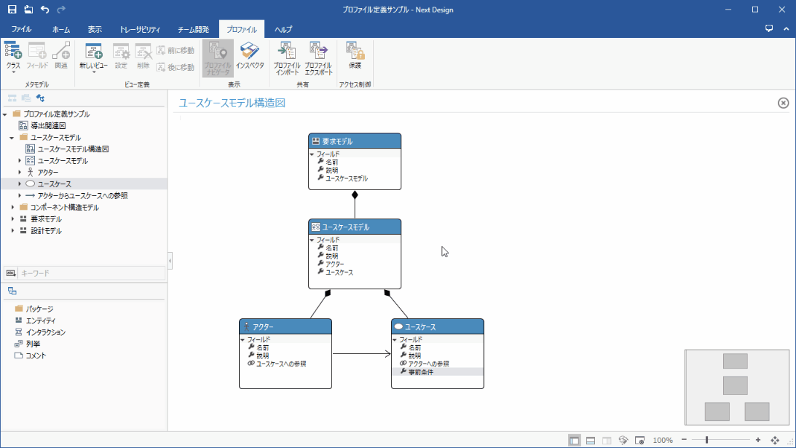Switch to the ホーム ribbon tab
Image resolution: width=796 pixels, height=448 pixels.
61,29
